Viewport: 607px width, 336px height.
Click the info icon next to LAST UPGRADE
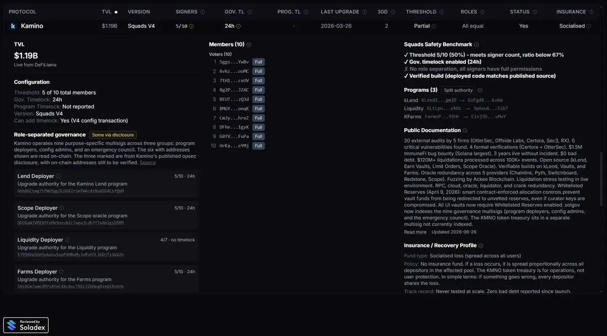click(x=365, y=12)
